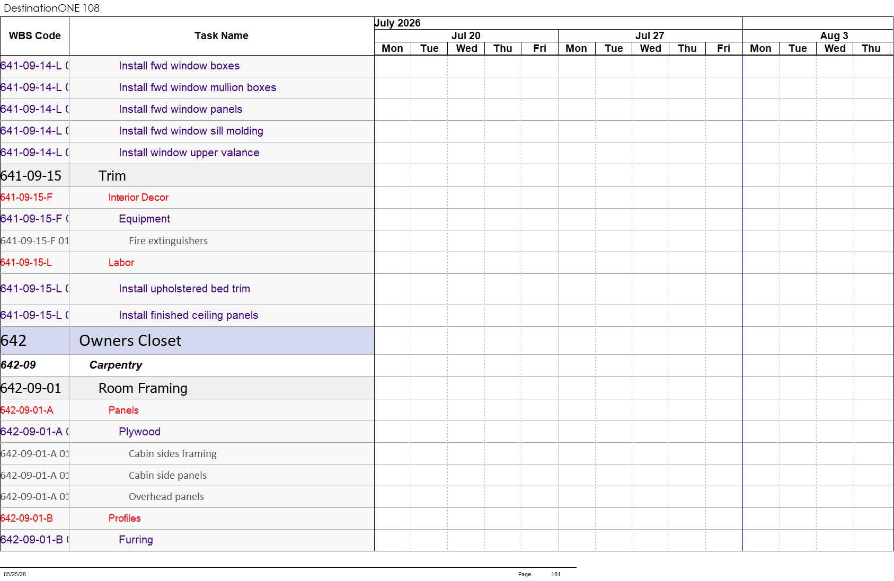This screenshot has width=894, height=581.
Task: Click the Jul 20 week header
Action: [x=466, y=35]
